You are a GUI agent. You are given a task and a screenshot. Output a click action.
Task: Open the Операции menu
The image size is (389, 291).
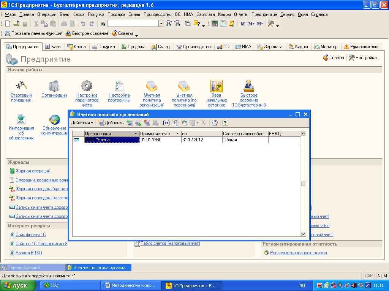point(47,14)
